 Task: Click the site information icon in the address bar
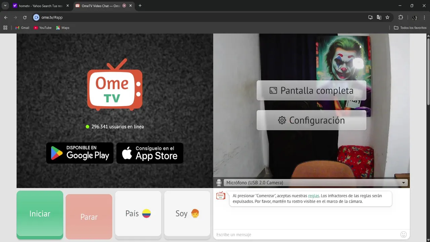(36, 17)
